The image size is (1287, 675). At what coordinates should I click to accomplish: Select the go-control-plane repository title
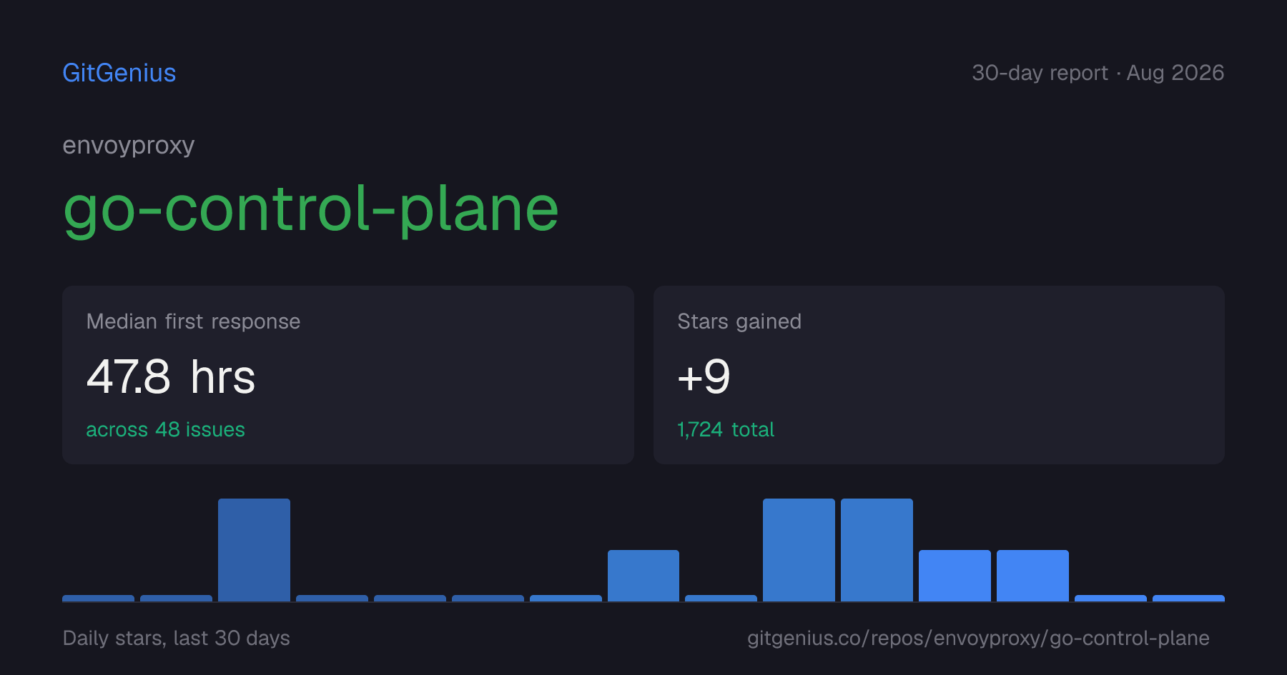tap(311, 210)
